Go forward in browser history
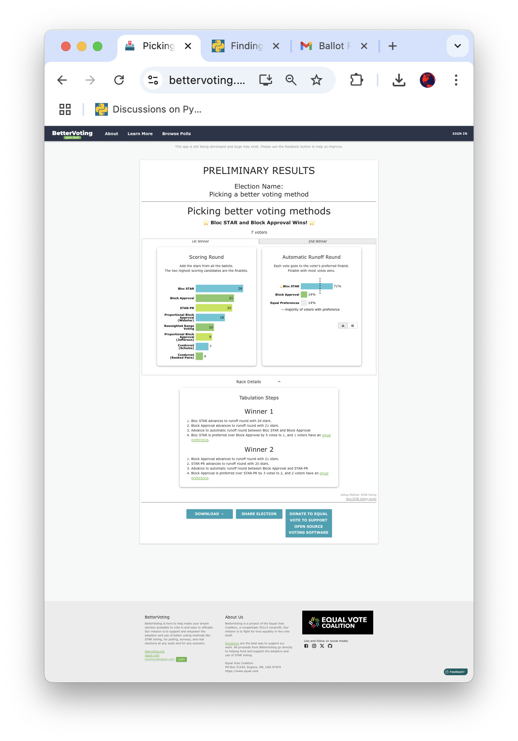The height and width of the screenshot is (741, 518). pos(90,80)
